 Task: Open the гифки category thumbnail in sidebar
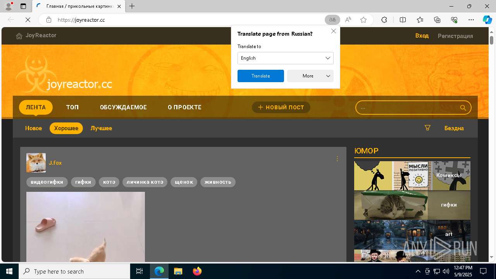[x=412, y=205]
